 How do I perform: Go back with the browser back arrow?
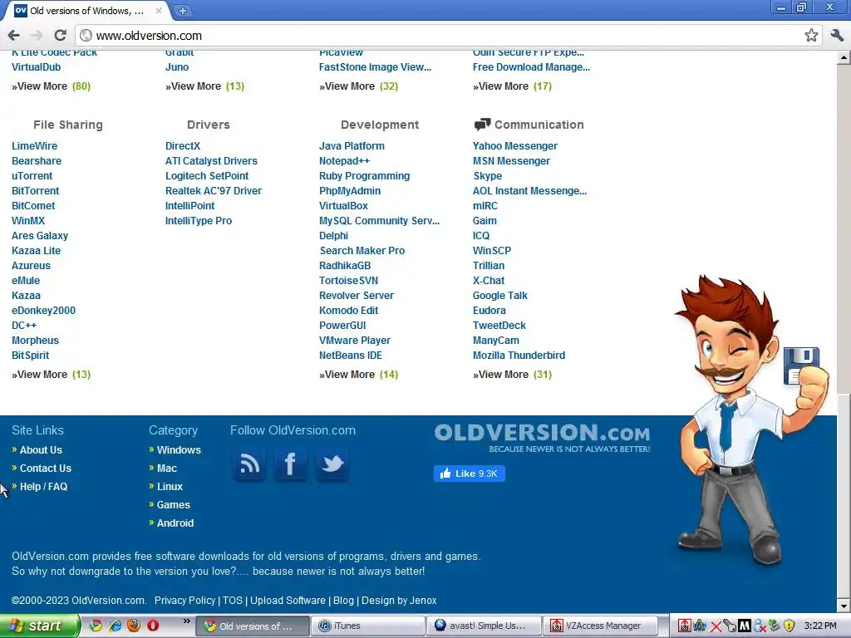click(x=13, y=35)
